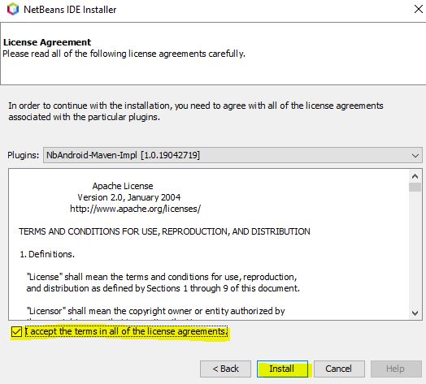Click the 'Apache License' heading text
Viewport: 426px width, 384px height.
pos(123,186)
